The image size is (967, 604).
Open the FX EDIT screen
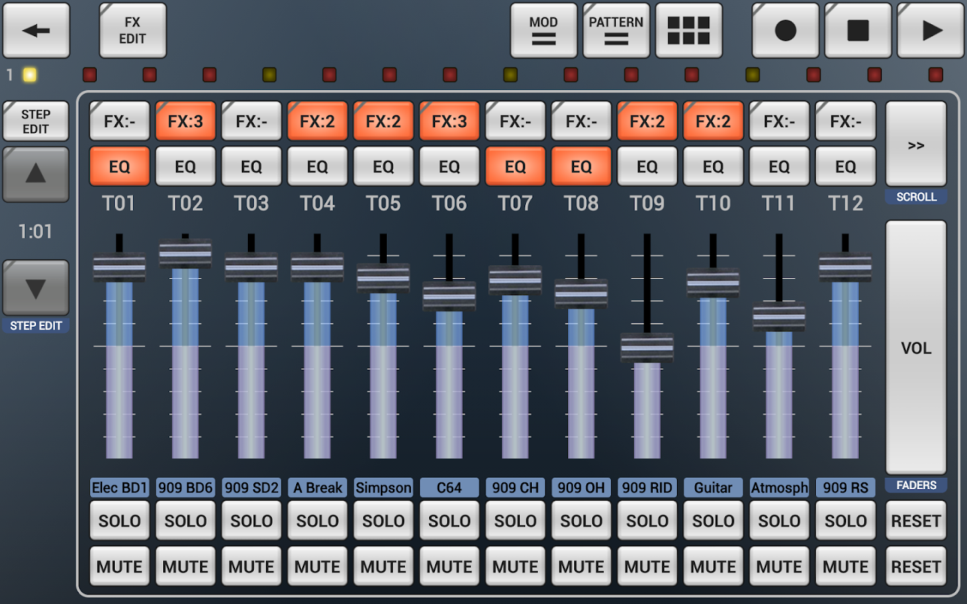point(132,30)
